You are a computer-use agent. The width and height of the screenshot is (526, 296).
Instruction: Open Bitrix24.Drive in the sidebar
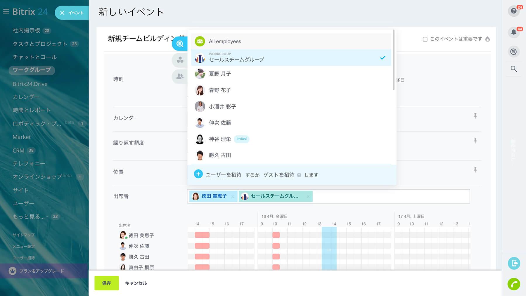click(x=30, y=84)
